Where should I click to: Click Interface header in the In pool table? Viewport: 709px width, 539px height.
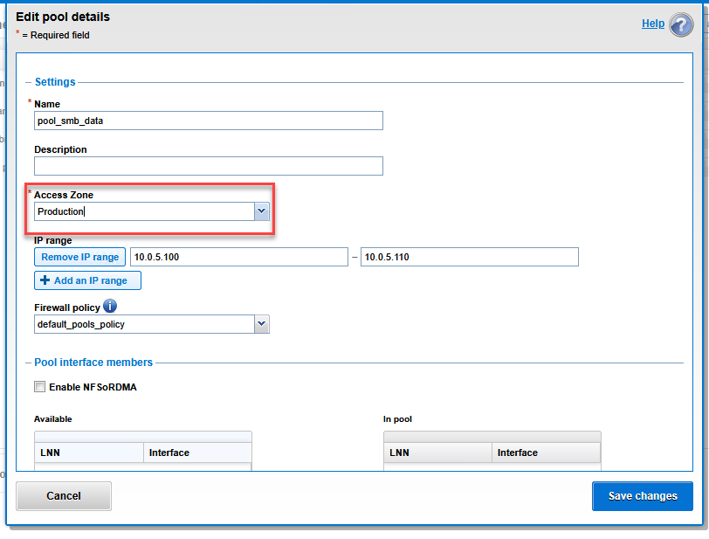546,453
